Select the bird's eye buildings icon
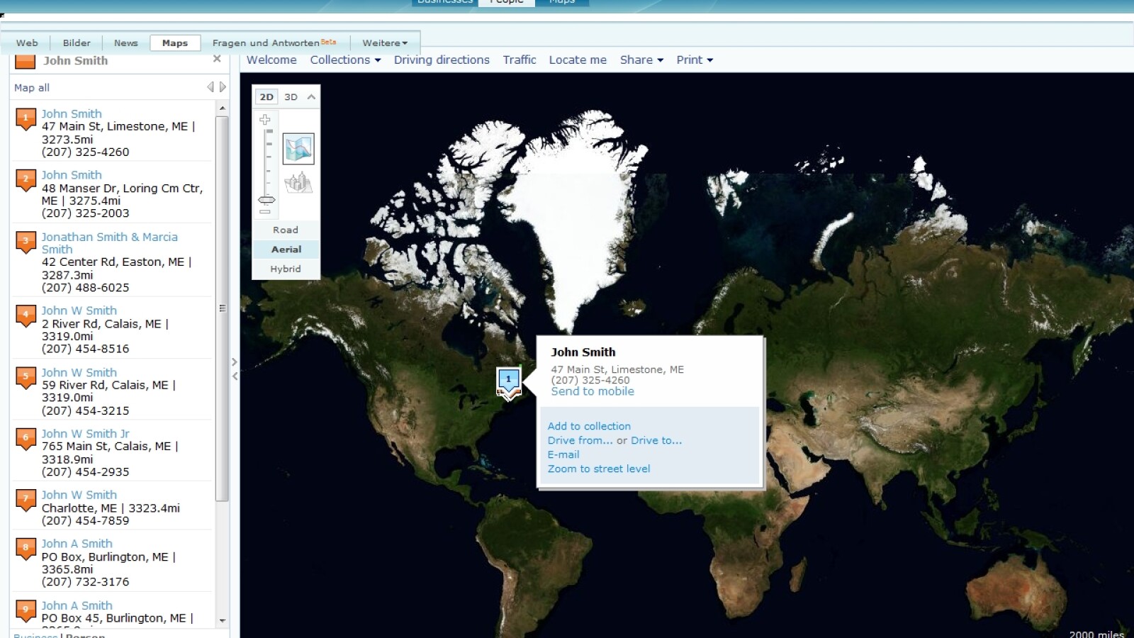The image size is (1134, 638). pos(298,183)
